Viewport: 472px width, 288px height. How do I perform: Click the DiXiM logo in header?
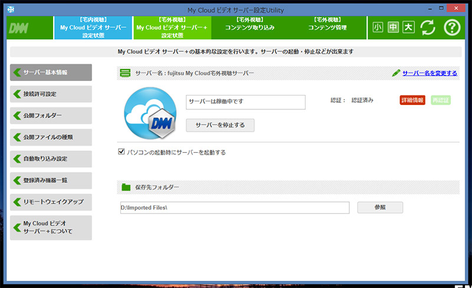20,28
